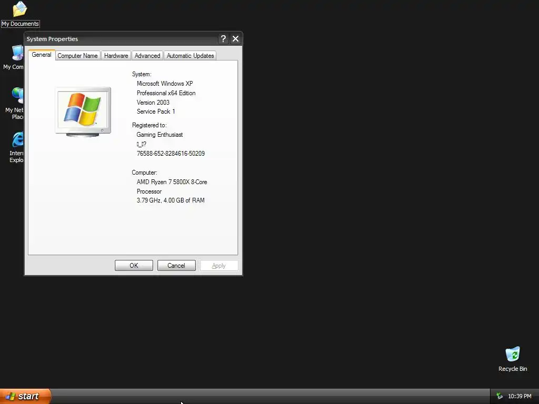Image resolution: width=539 pixels, height=404 pixels.
Task: Click the product ID 76588-652-8284616-50209
Action: [x=171, y=154]
